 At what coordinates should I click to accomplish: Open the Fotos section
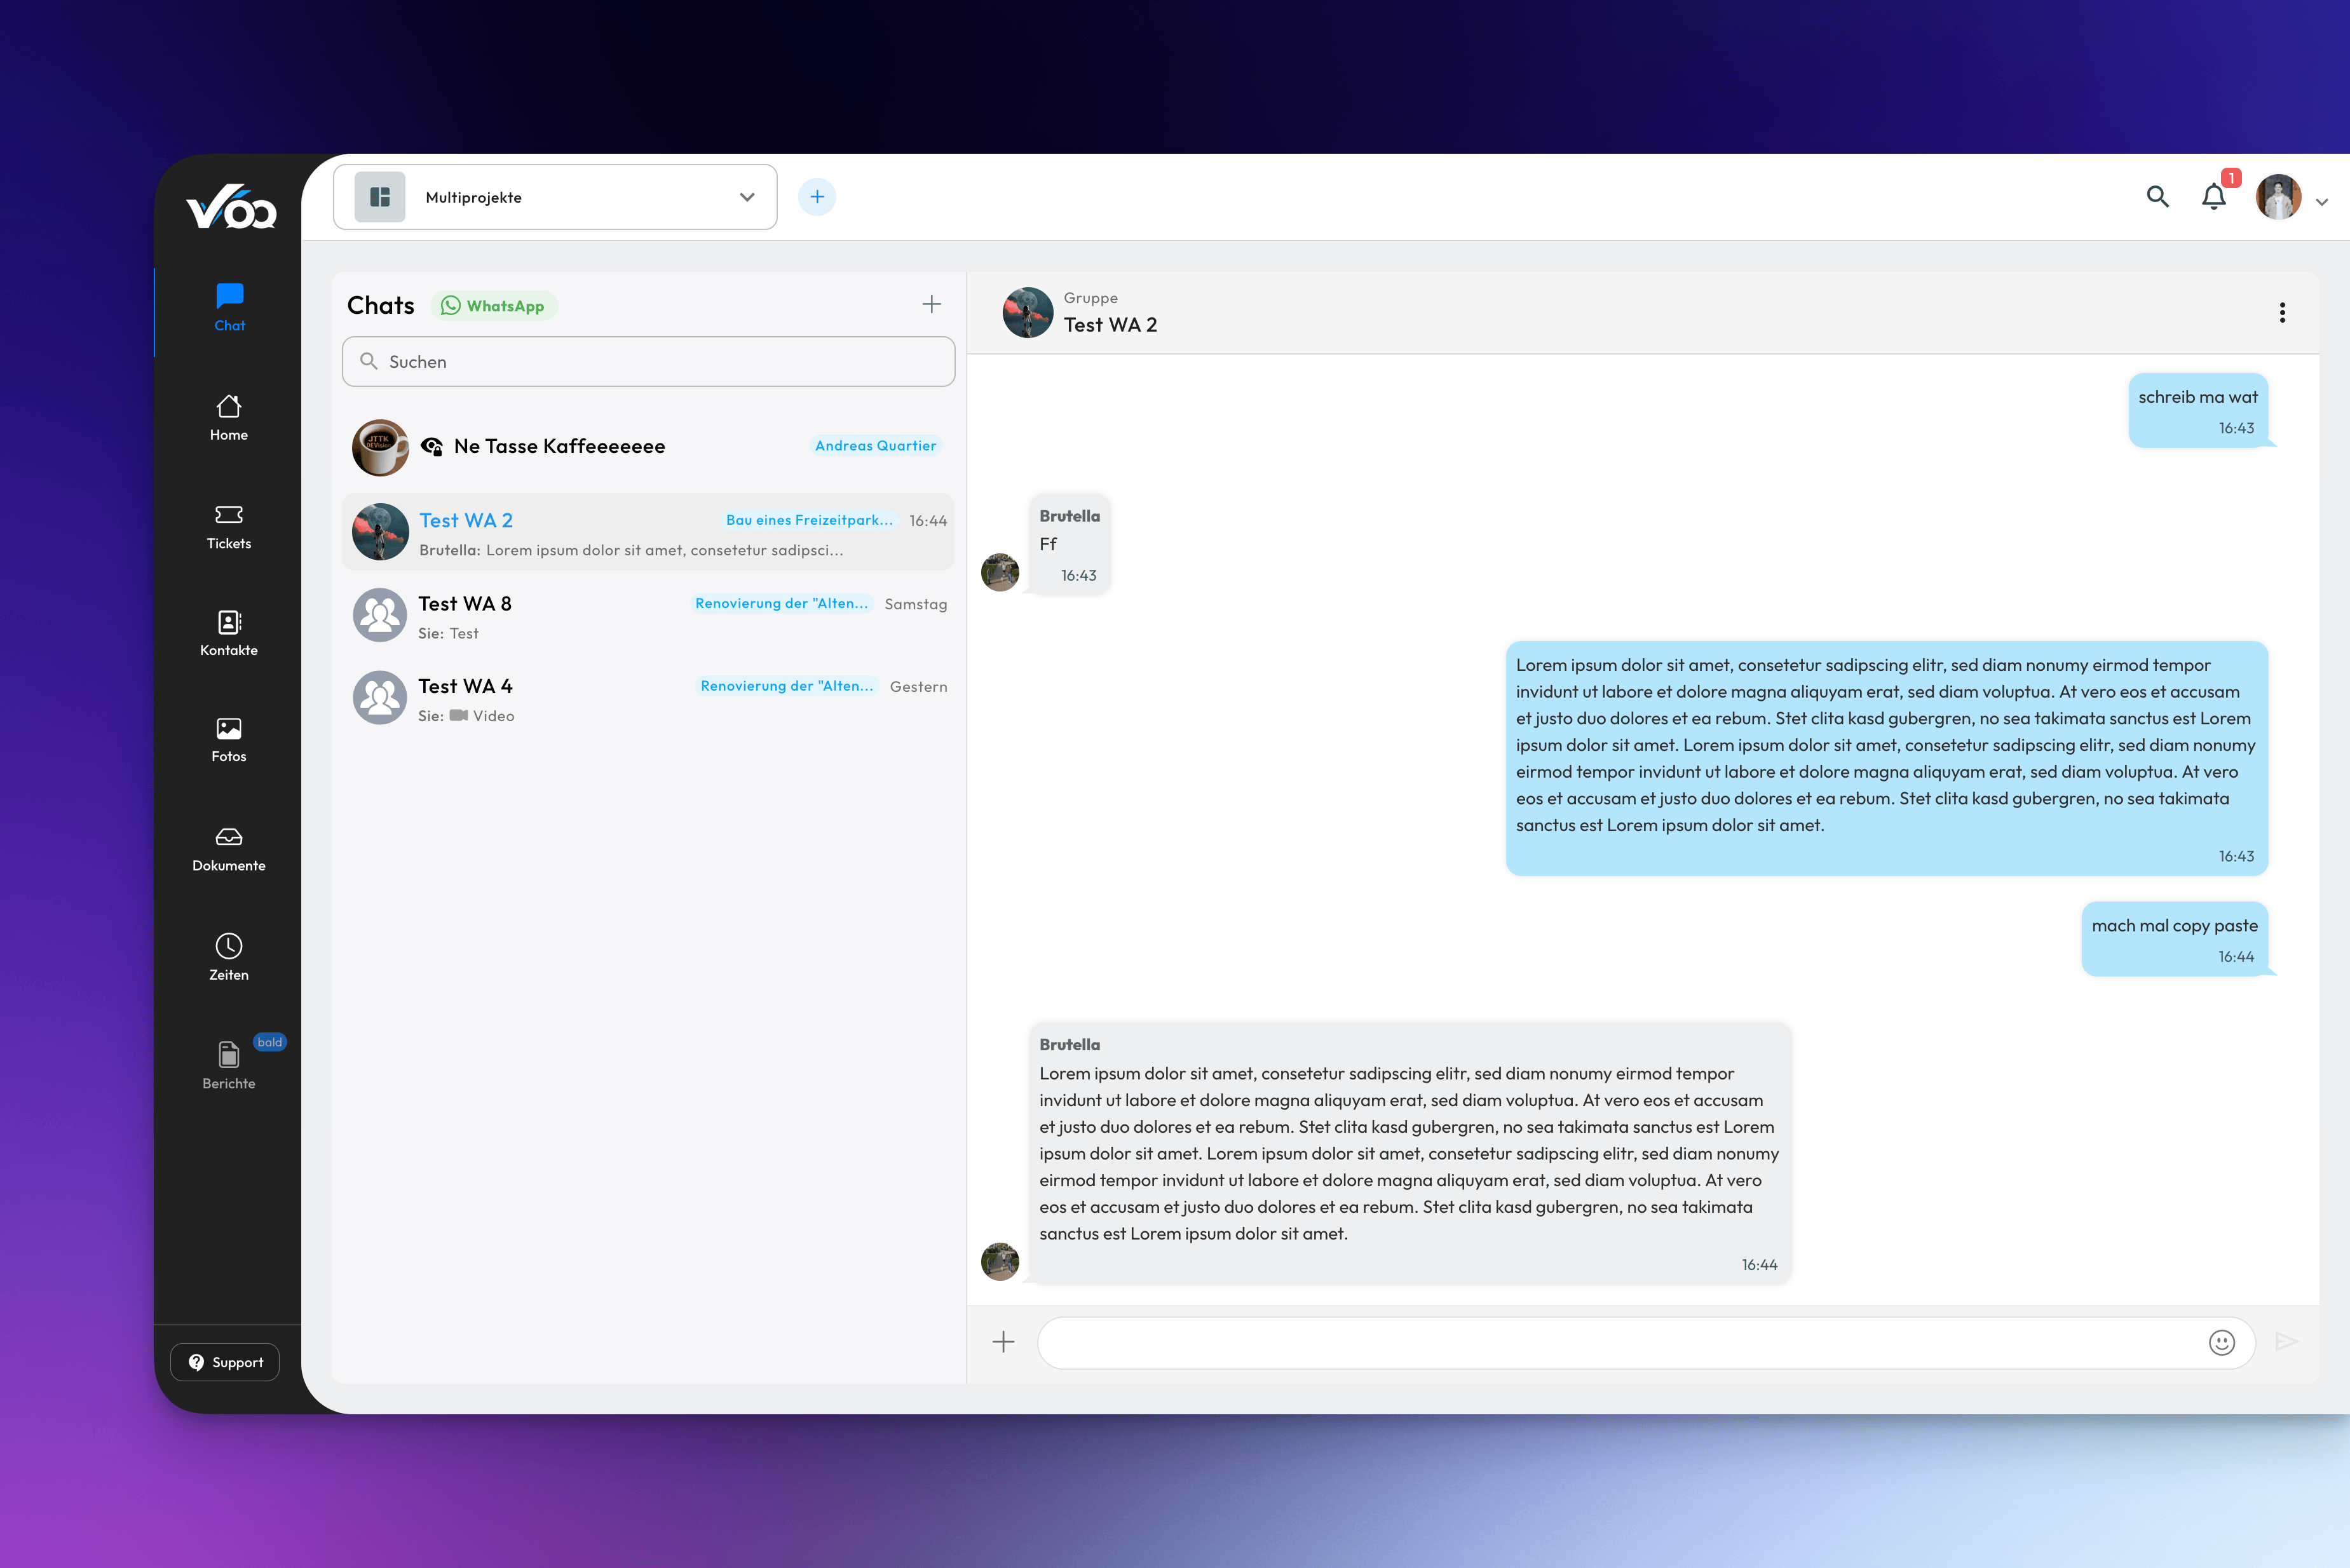pos(228,737)
